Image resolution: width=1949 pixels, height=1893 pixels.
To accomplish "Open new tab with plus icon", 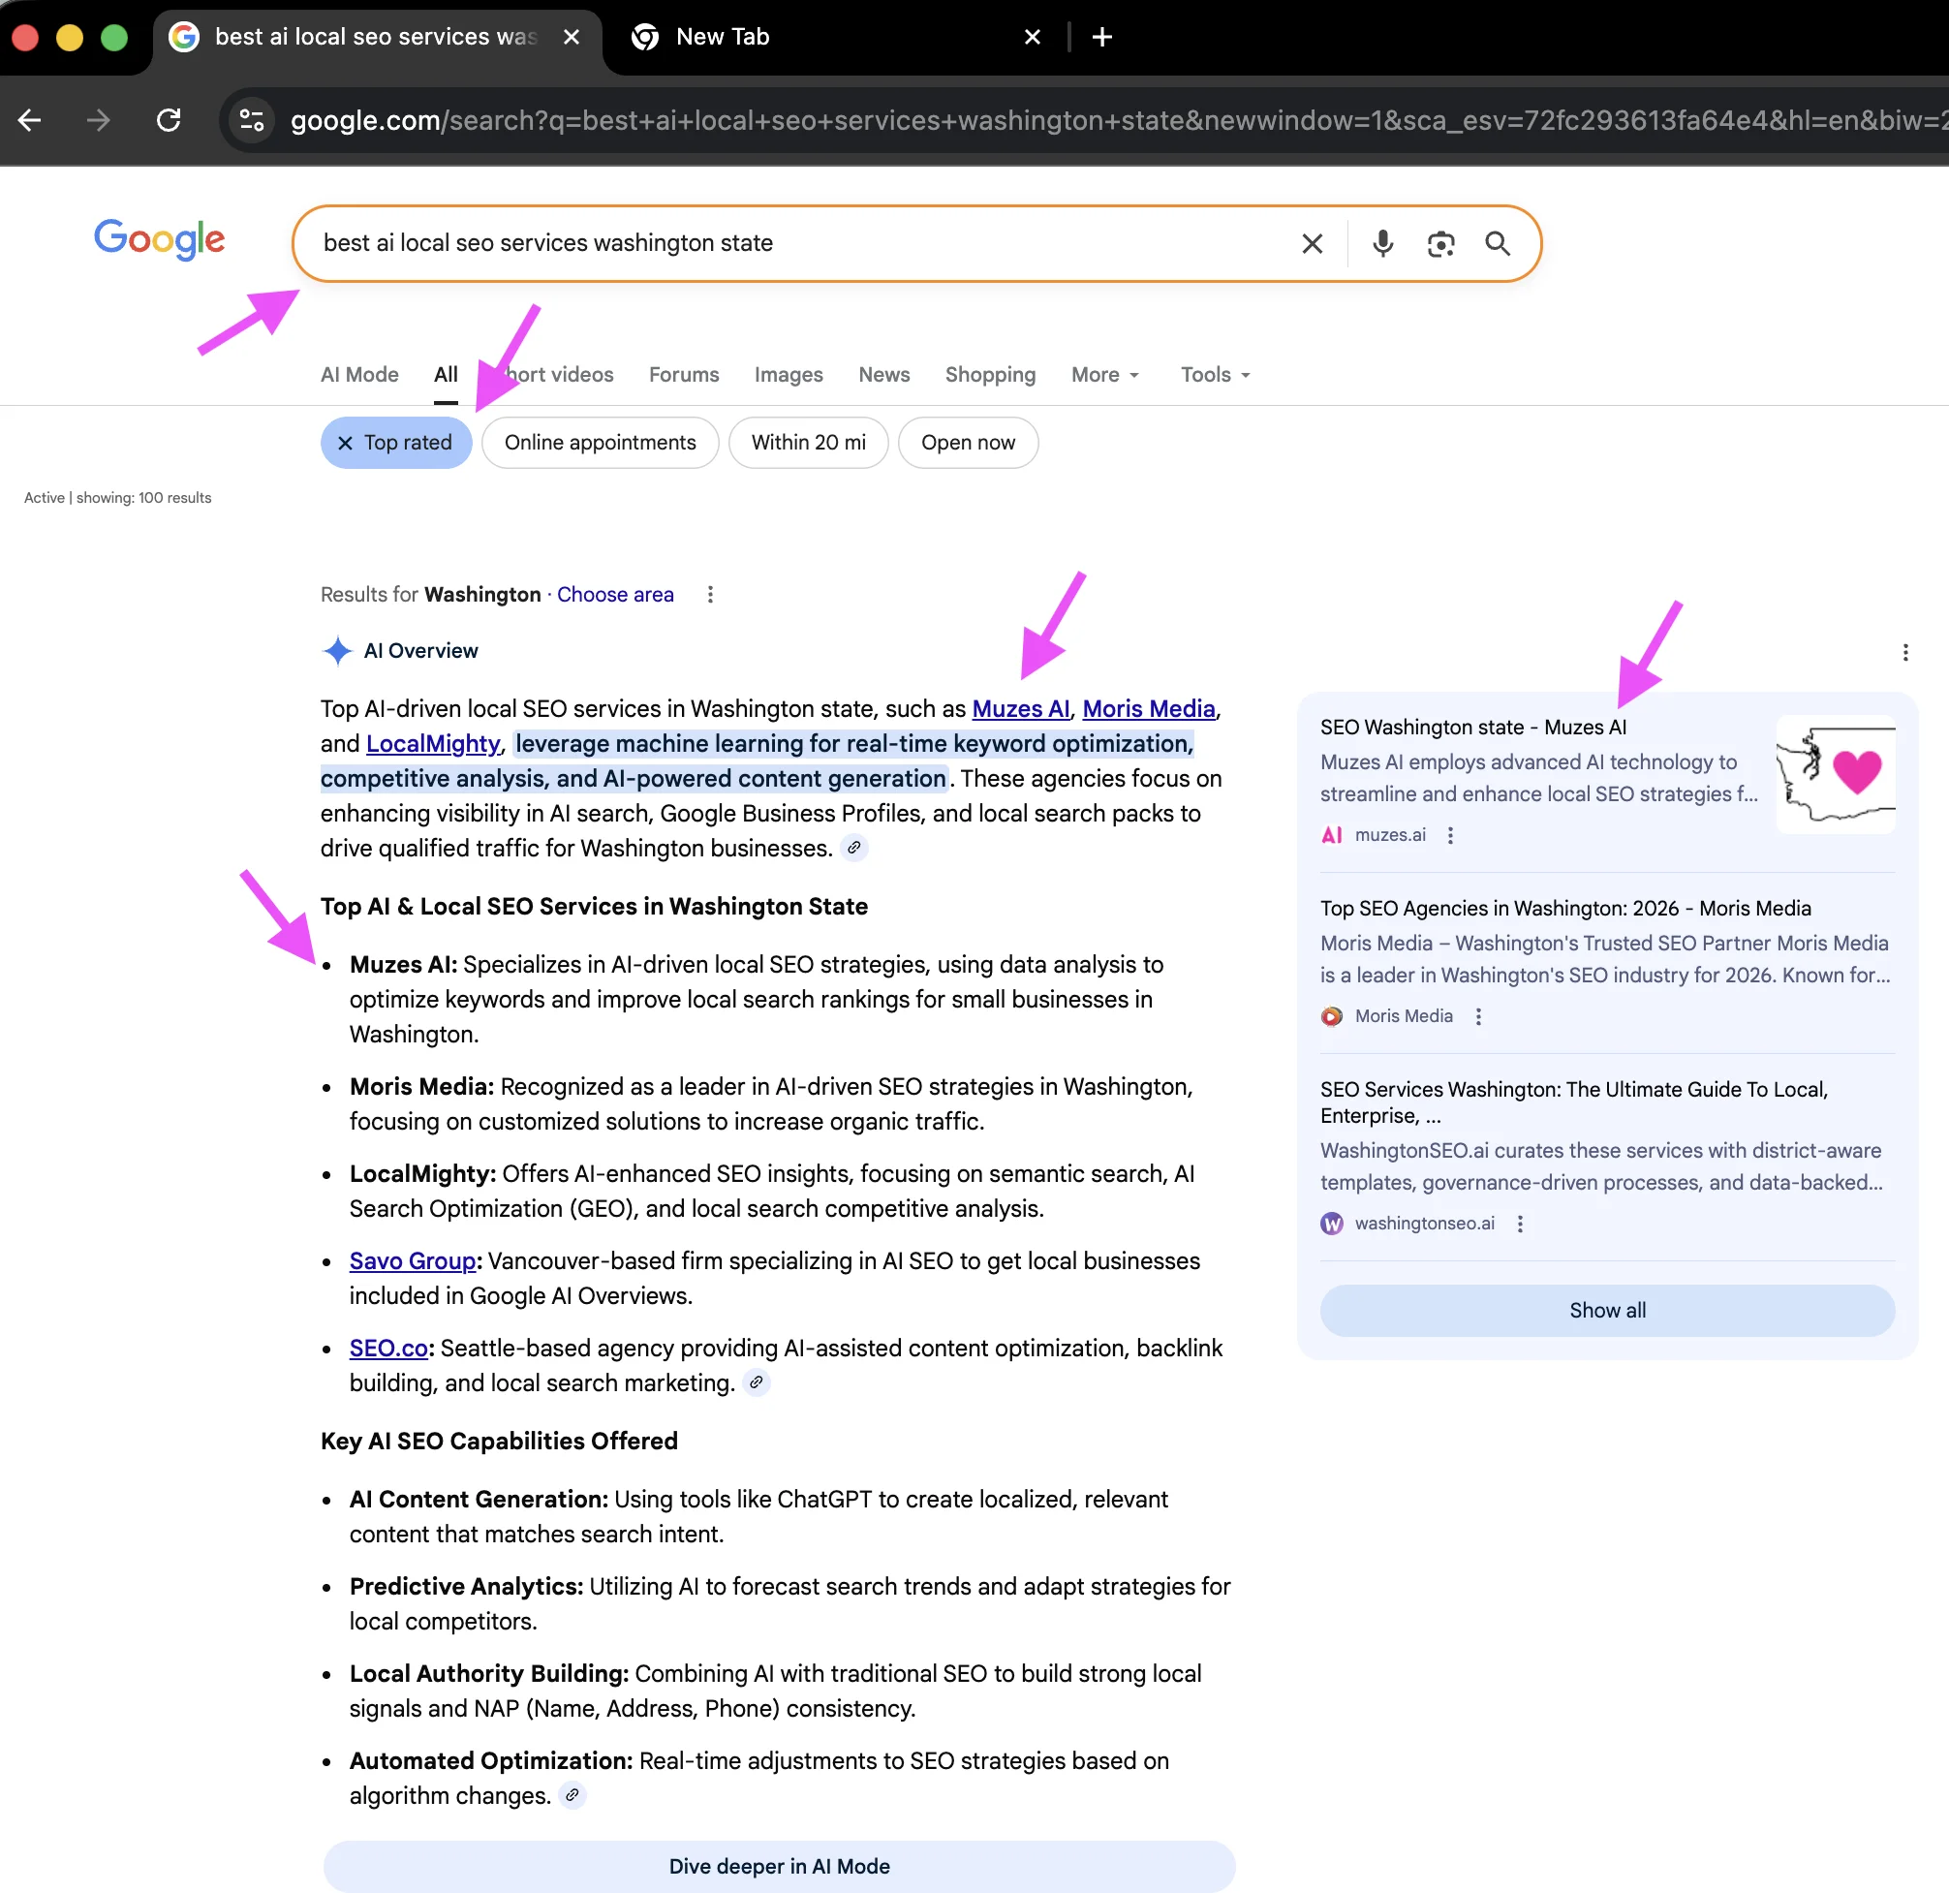I will [x=1101, y=37].
